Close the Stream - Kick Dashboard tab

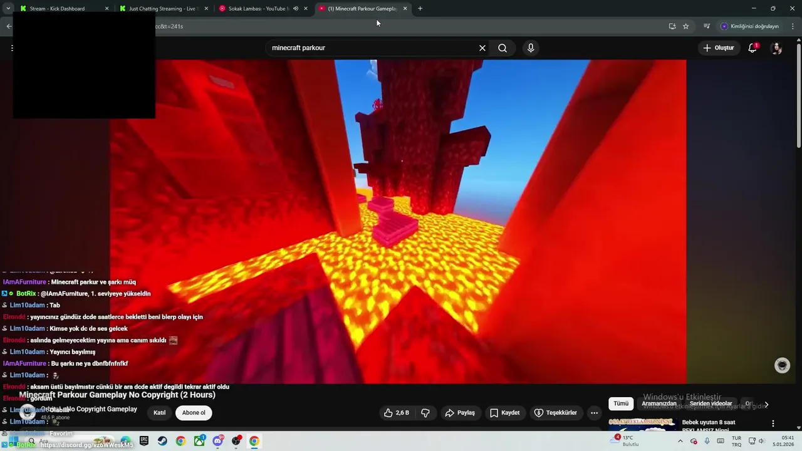coord(107,9)
